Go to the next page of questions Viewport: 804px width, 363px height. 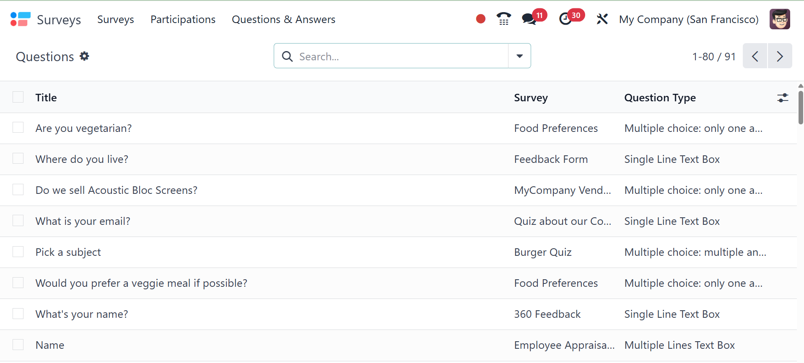pyautogui.click(x=780, y=56)
